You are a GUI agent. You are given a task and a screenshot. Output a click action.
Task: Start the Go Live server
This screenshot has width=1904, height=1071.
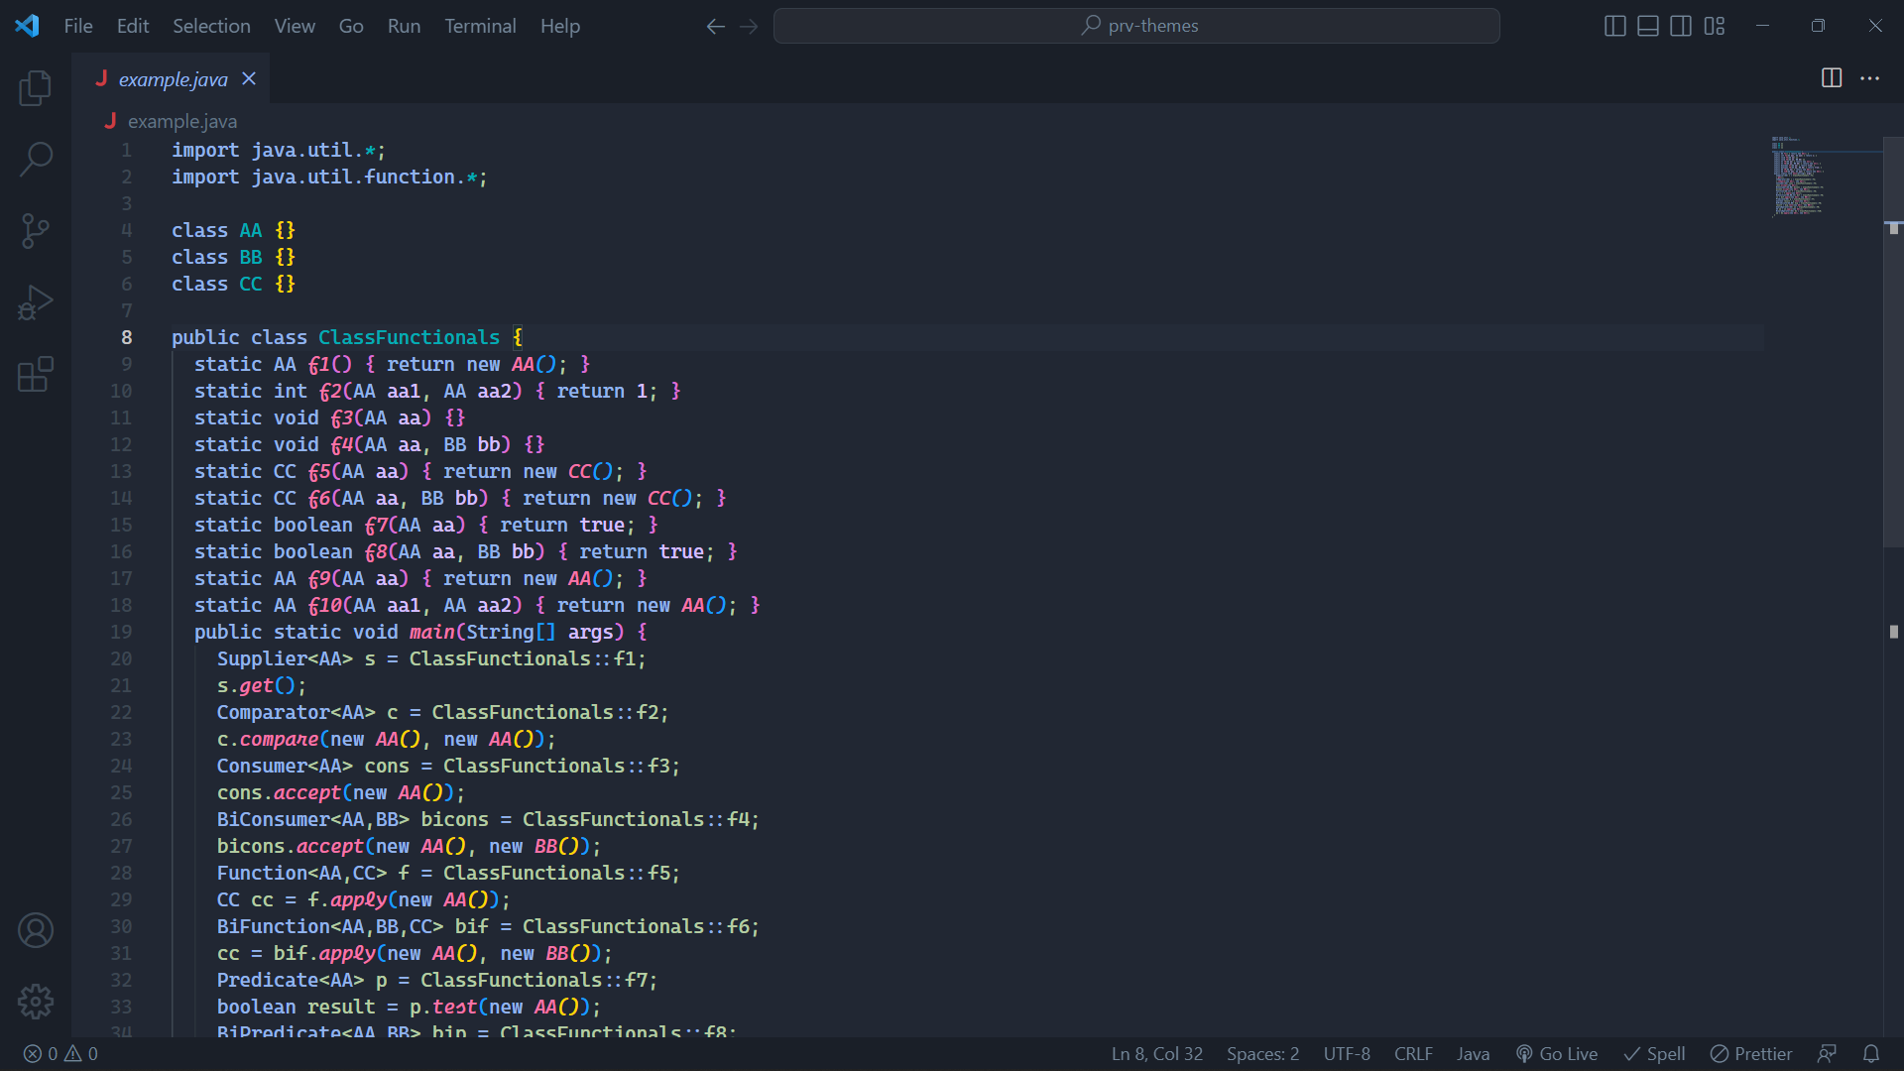pyautogui.click(x=1557, y=1054)
